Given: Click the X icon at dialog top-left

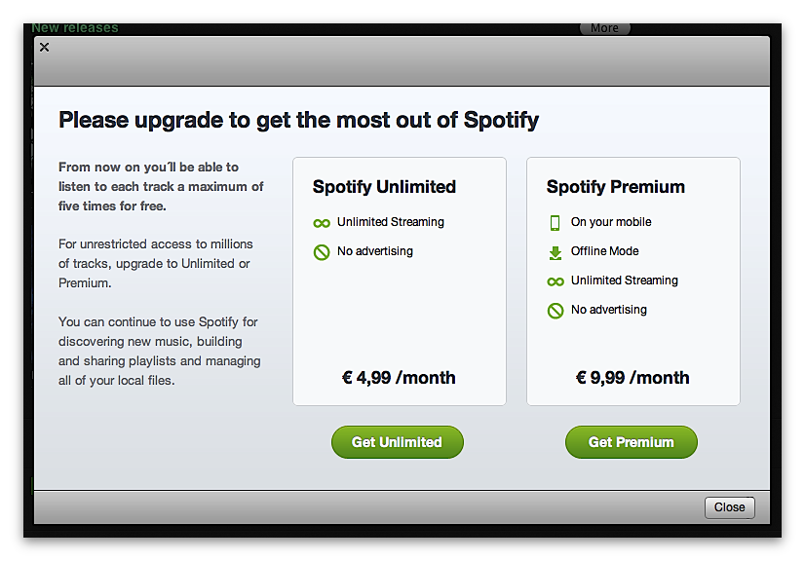Looking at the screenshot, I should 45,47.
